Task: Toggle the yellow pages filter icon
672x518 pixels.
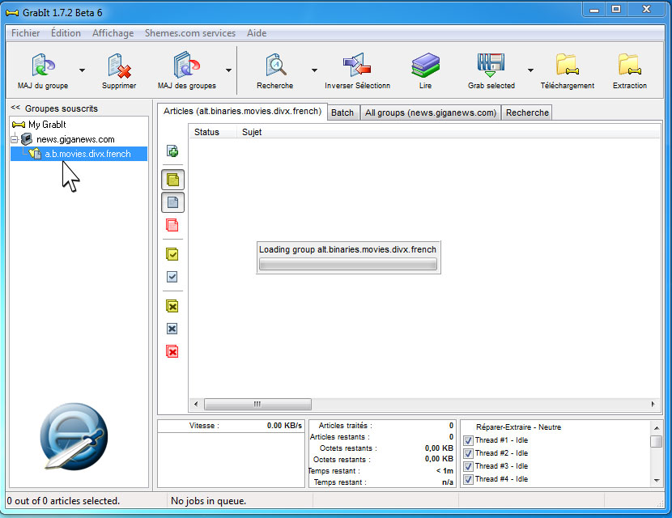Action: tap(172, 180)
